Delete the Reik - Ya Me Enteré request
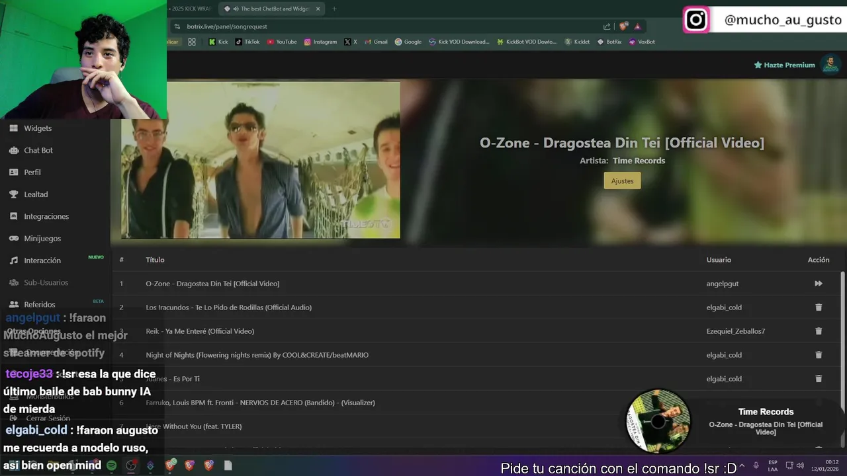This screenshot has width=847, height=476. pyautogui.click(x=819, y=331)
